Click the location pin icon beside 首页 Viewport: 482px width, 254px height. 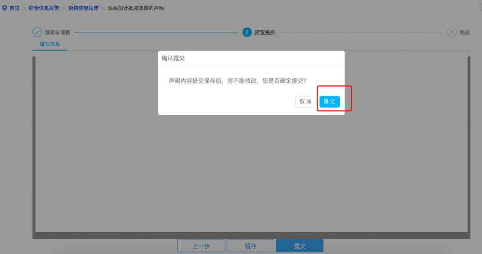4,8
